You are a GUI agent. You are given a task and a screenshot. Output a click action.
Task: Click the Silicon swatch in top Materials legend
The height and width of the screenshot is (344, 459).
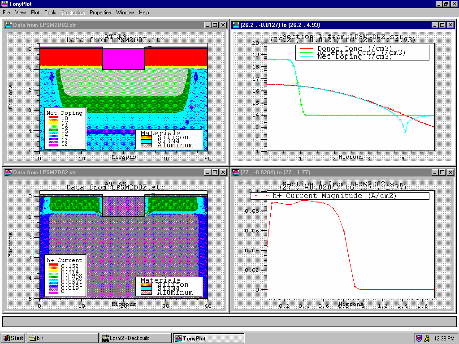pyautogui.click(x=147, y=137)
